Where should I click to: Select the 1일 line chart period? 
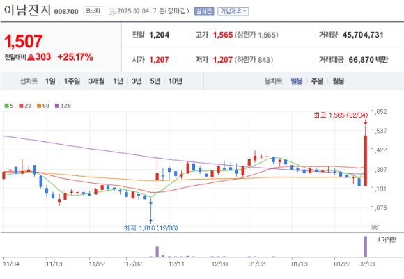(50, 81)
